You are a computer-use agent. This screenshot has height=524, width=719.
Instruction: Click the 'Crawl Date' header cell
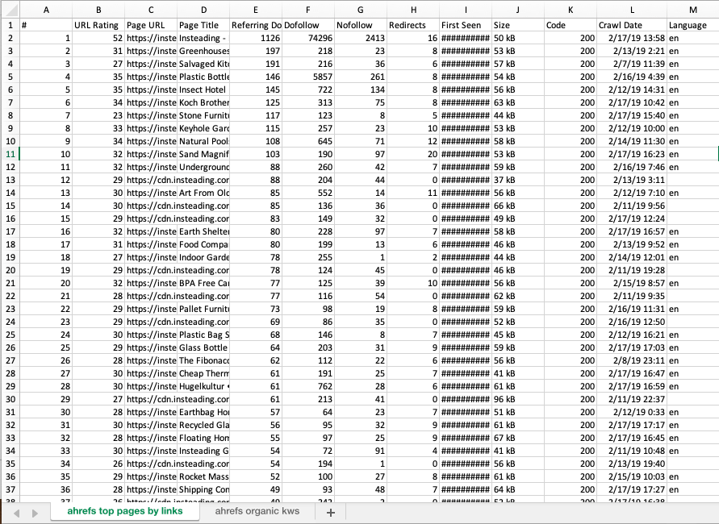(x=631, y=25)
